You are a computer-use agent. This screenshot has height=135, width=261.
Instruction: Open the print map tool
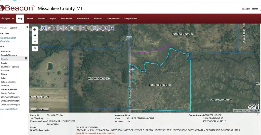click(106, 28)
